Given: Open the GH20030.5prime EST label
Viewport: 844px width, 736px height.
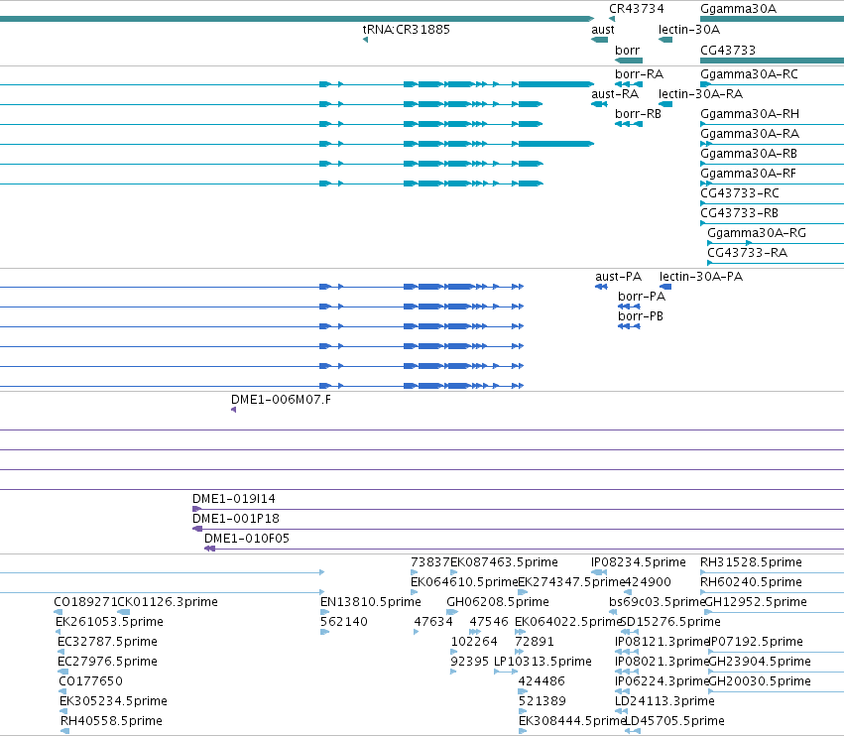Looking at the screenshot, I should point(760,681).
